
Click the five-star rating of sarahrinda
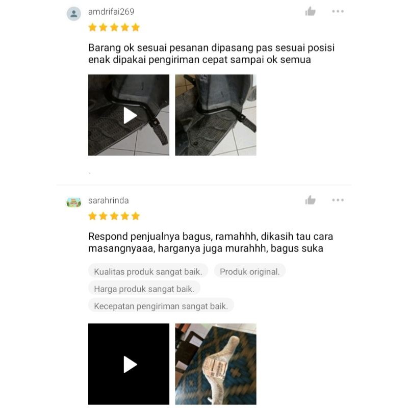point(114,216)
